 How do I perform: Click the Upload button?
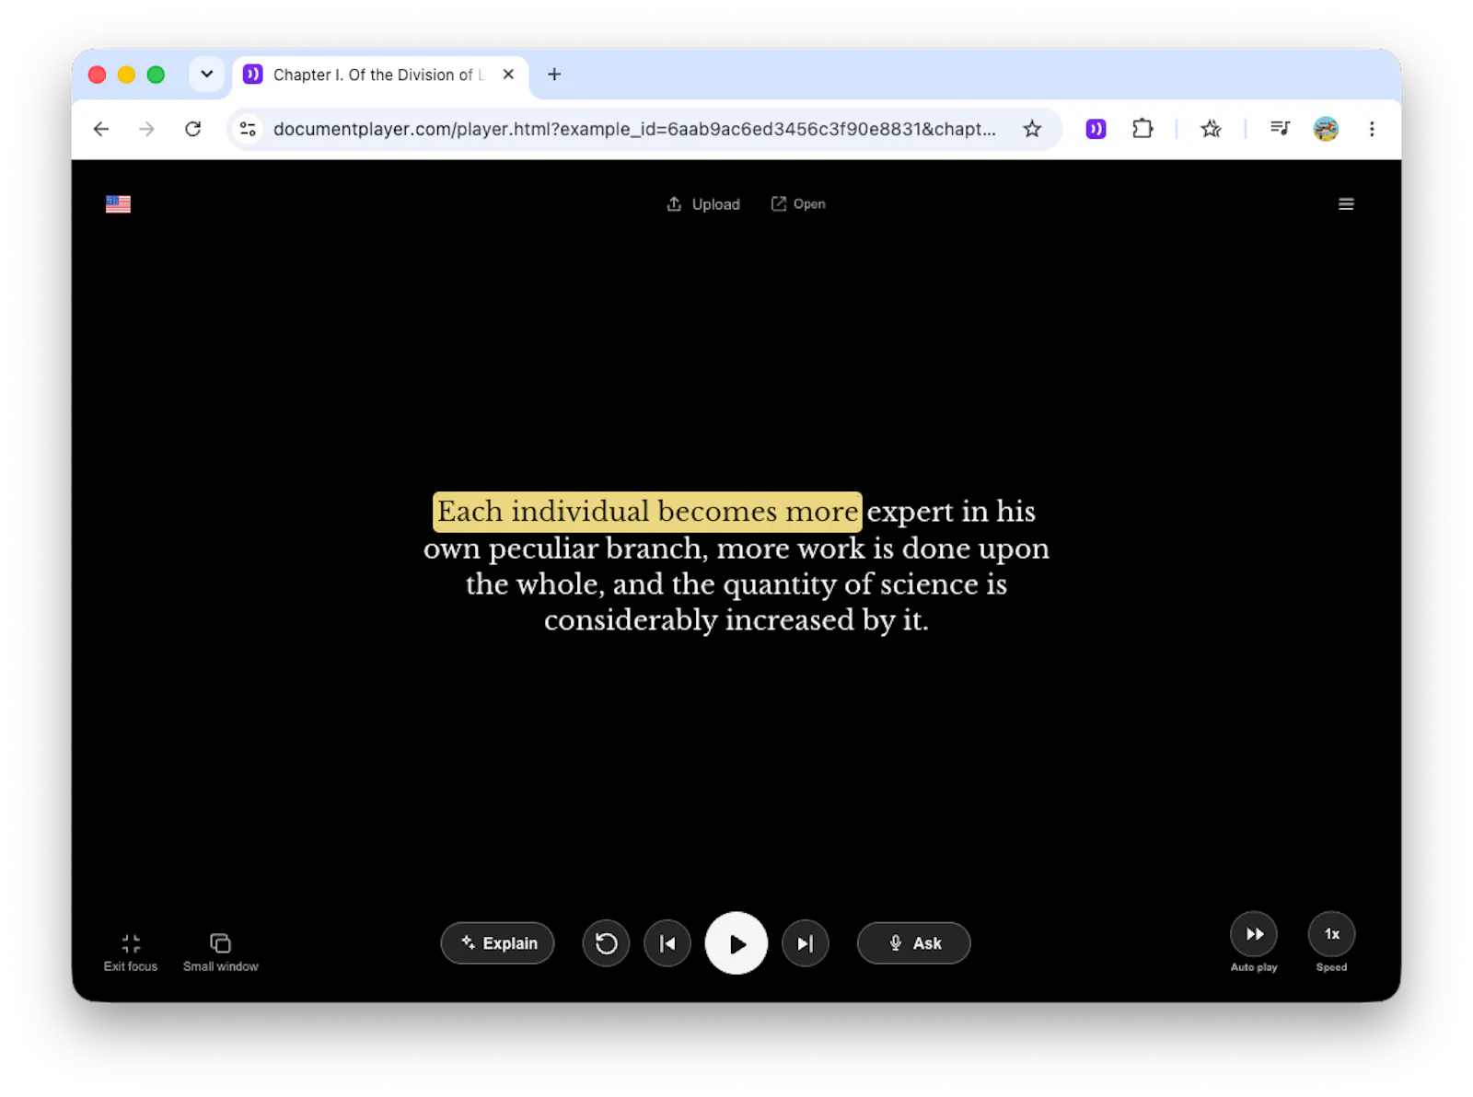tap(703, 204)
